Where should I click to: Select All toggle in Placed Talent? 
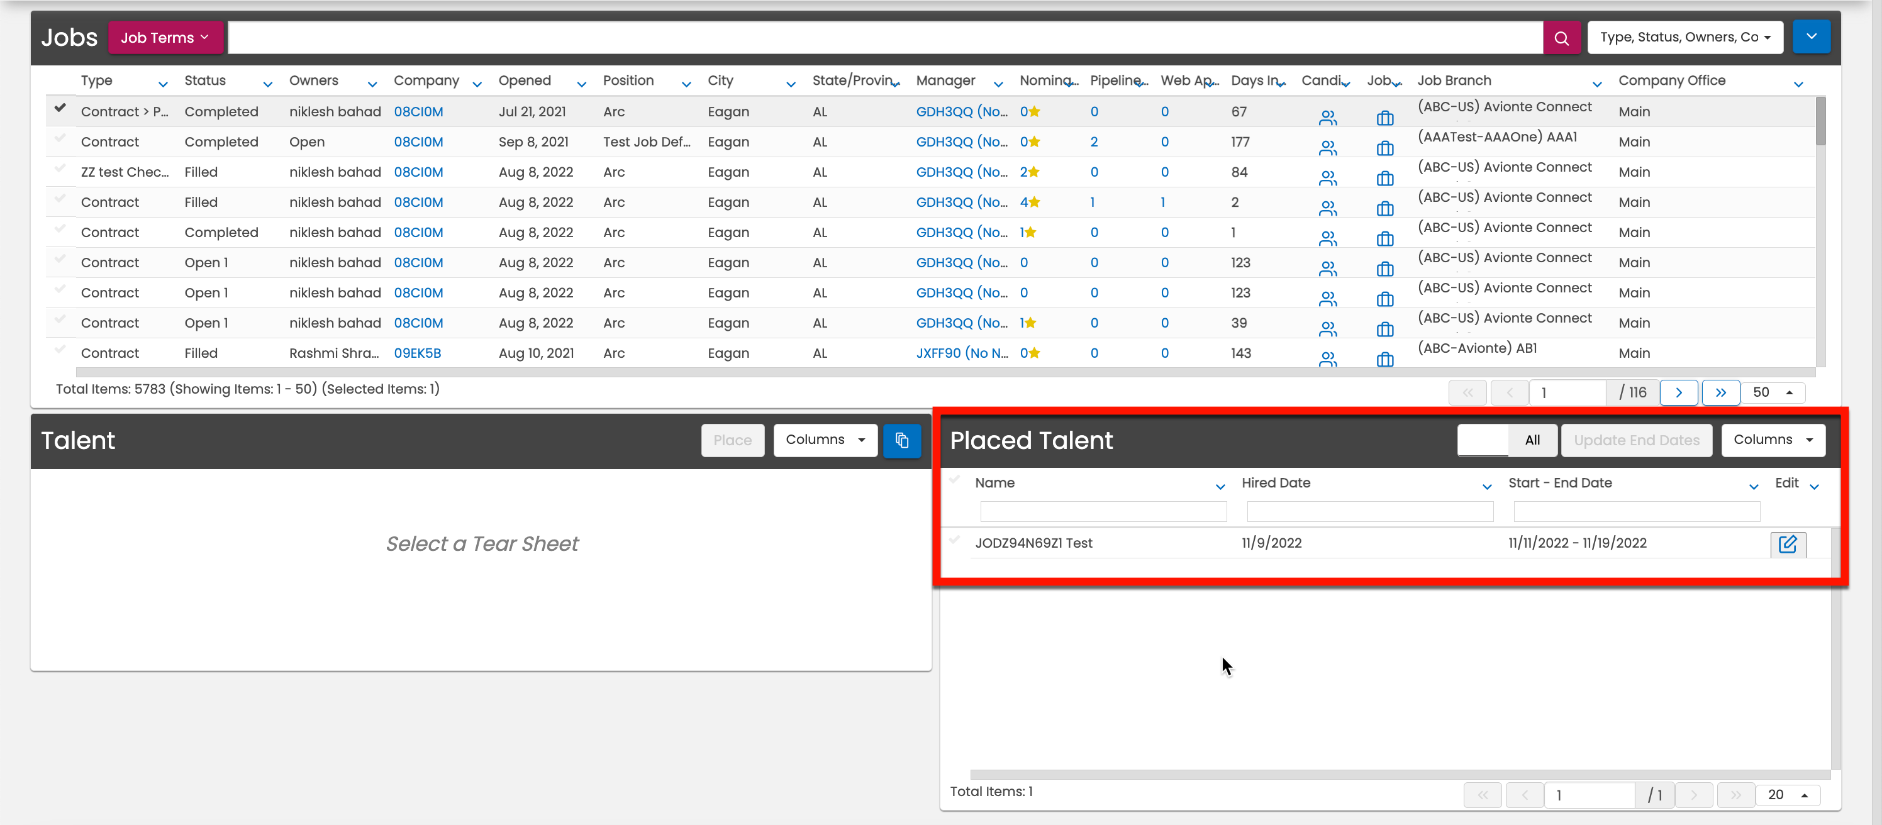[1532, 440]
